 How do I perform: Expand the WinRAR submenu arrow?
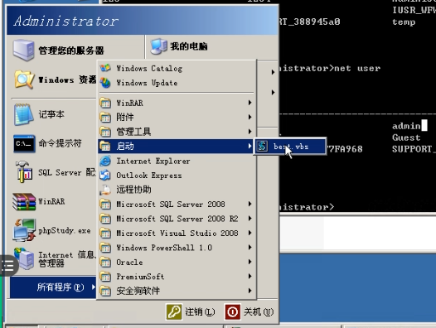249,103
